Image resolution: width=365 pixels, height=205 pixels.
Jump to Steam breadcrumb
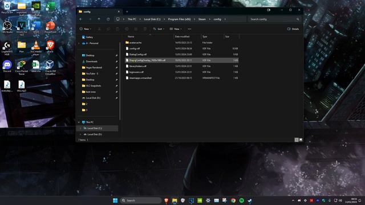(x=202, y=19)
